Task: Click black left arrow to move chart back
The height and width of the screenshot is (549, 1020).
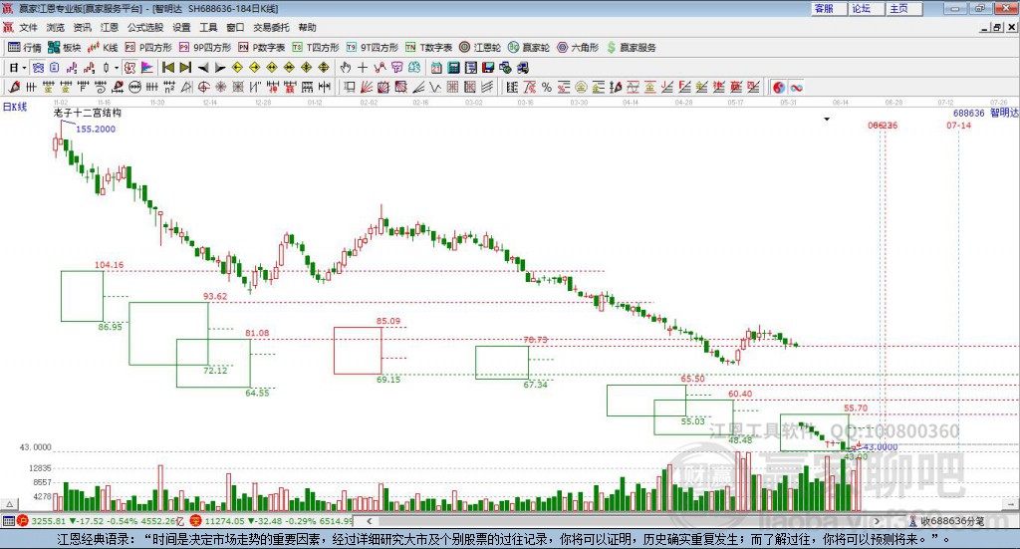Action: tap(203, 68)
